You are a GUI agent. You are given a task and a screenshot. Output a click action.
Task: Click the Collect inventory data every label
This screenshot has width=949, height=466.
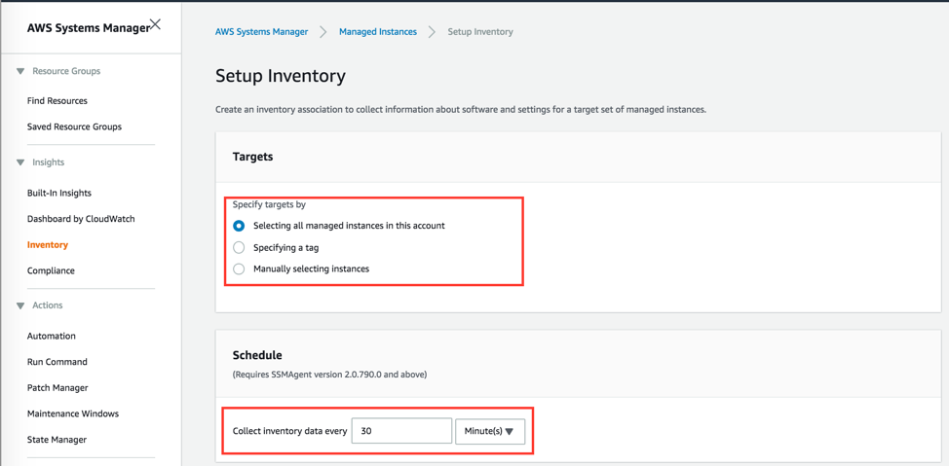coord(290,432)
